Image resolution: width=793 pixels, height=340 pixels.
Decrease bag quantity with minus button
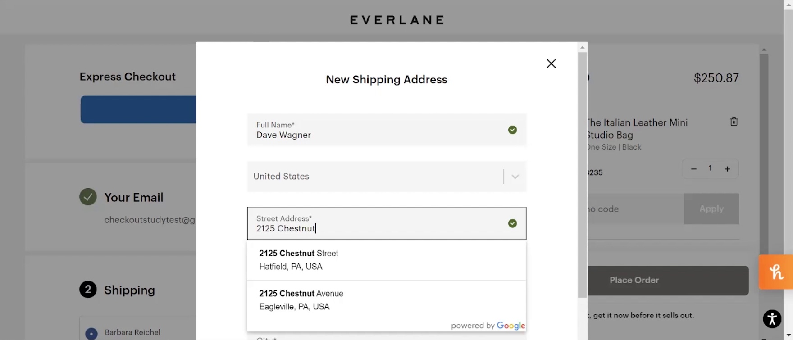coord(694,169)
